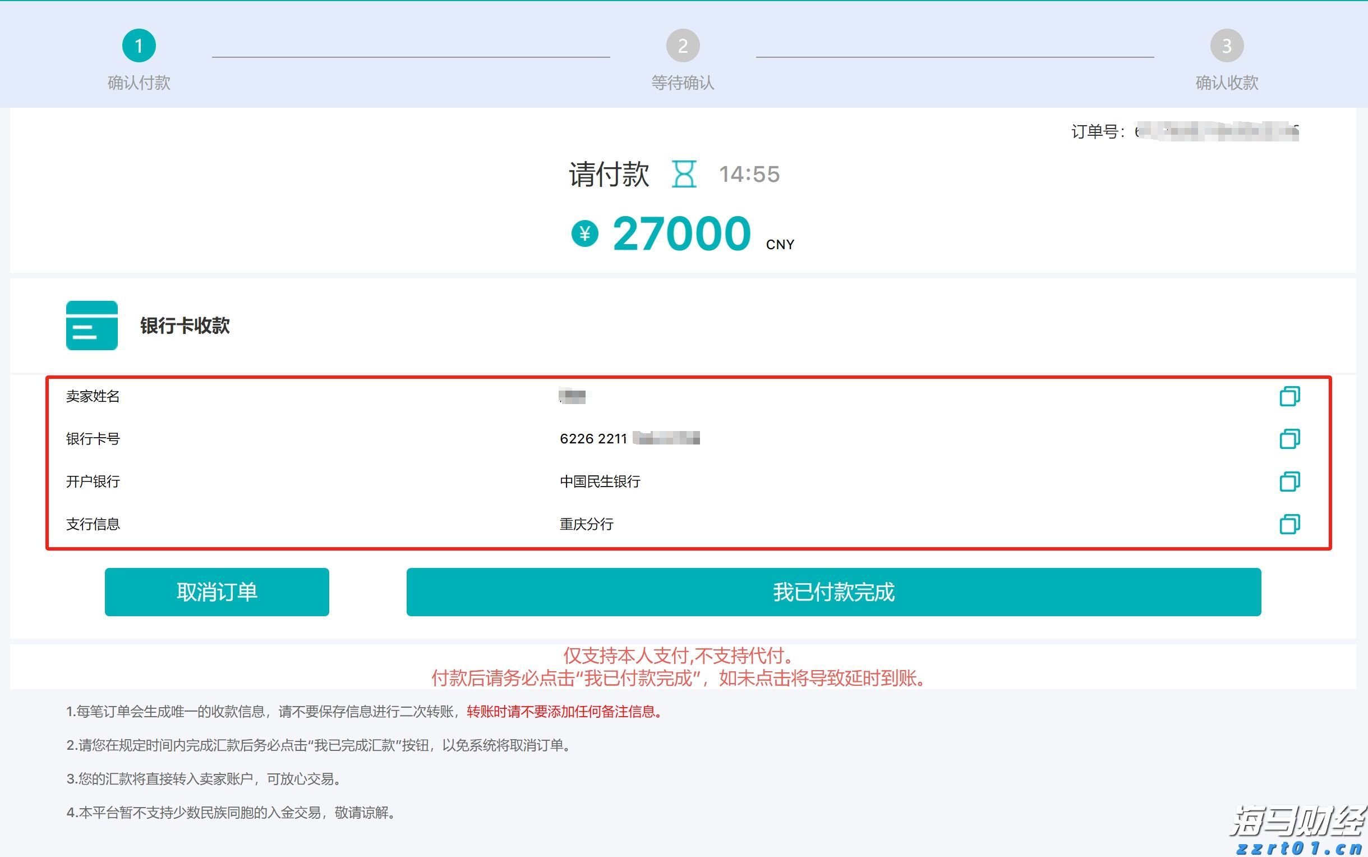Viewport: 1368px width, 857px height.
Task: Click the hourglass countdown icon
Action: point(684,175)
